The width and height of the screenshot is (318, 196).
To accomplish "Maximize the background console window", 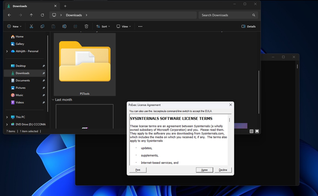I will pos(283,57).
